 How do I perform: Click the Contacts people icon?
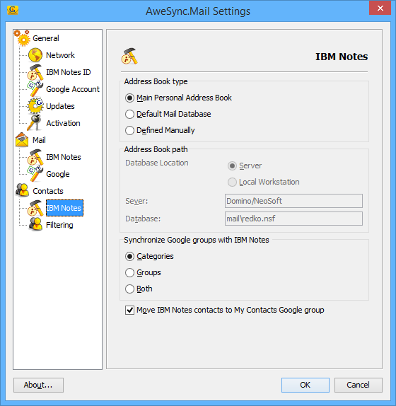[x=22, y=190]
